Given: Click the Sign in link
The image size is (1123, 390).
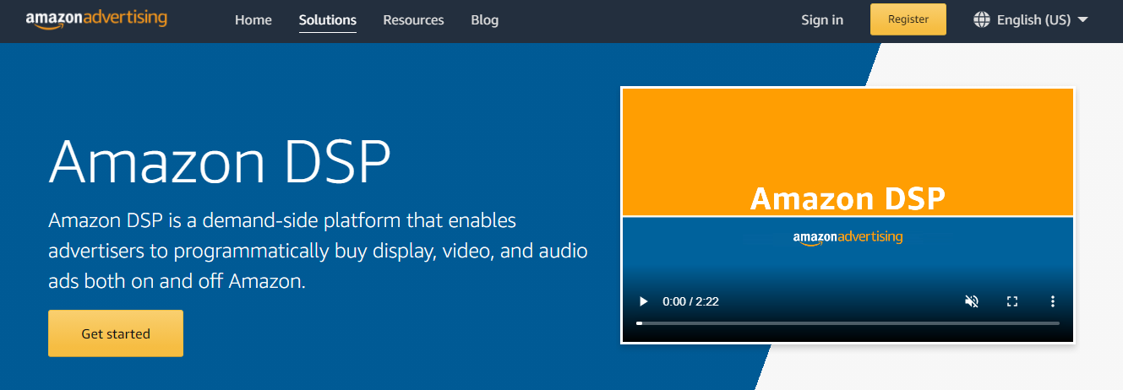Looking at the screenshot, I should 822,20.
